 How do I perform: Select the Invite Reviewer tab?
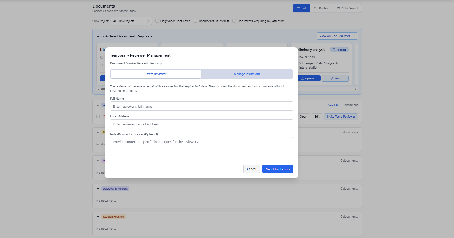click(156, 74)
